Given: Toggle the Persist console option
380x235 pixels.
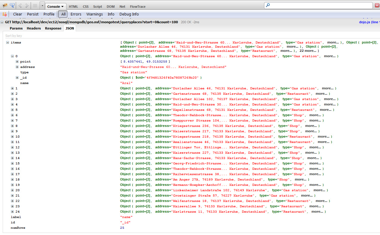Looking at the screenshot, I should coord(33,14).
